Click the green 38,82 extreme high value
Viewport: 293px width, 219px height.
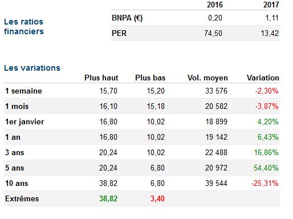pyautogui.click(x=108, y=198)
